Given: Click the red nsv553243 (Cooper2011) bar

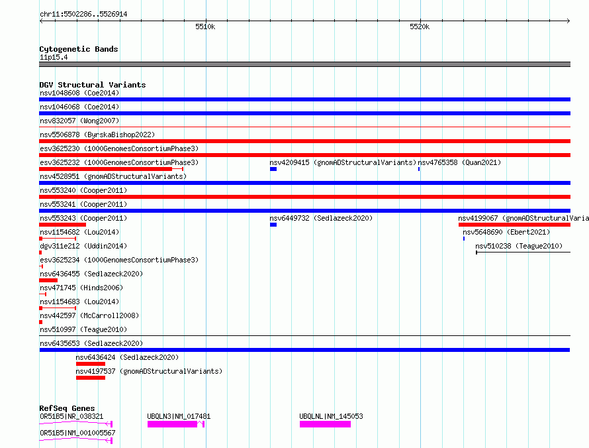Looking at the screenshot, I should point(62,225).
